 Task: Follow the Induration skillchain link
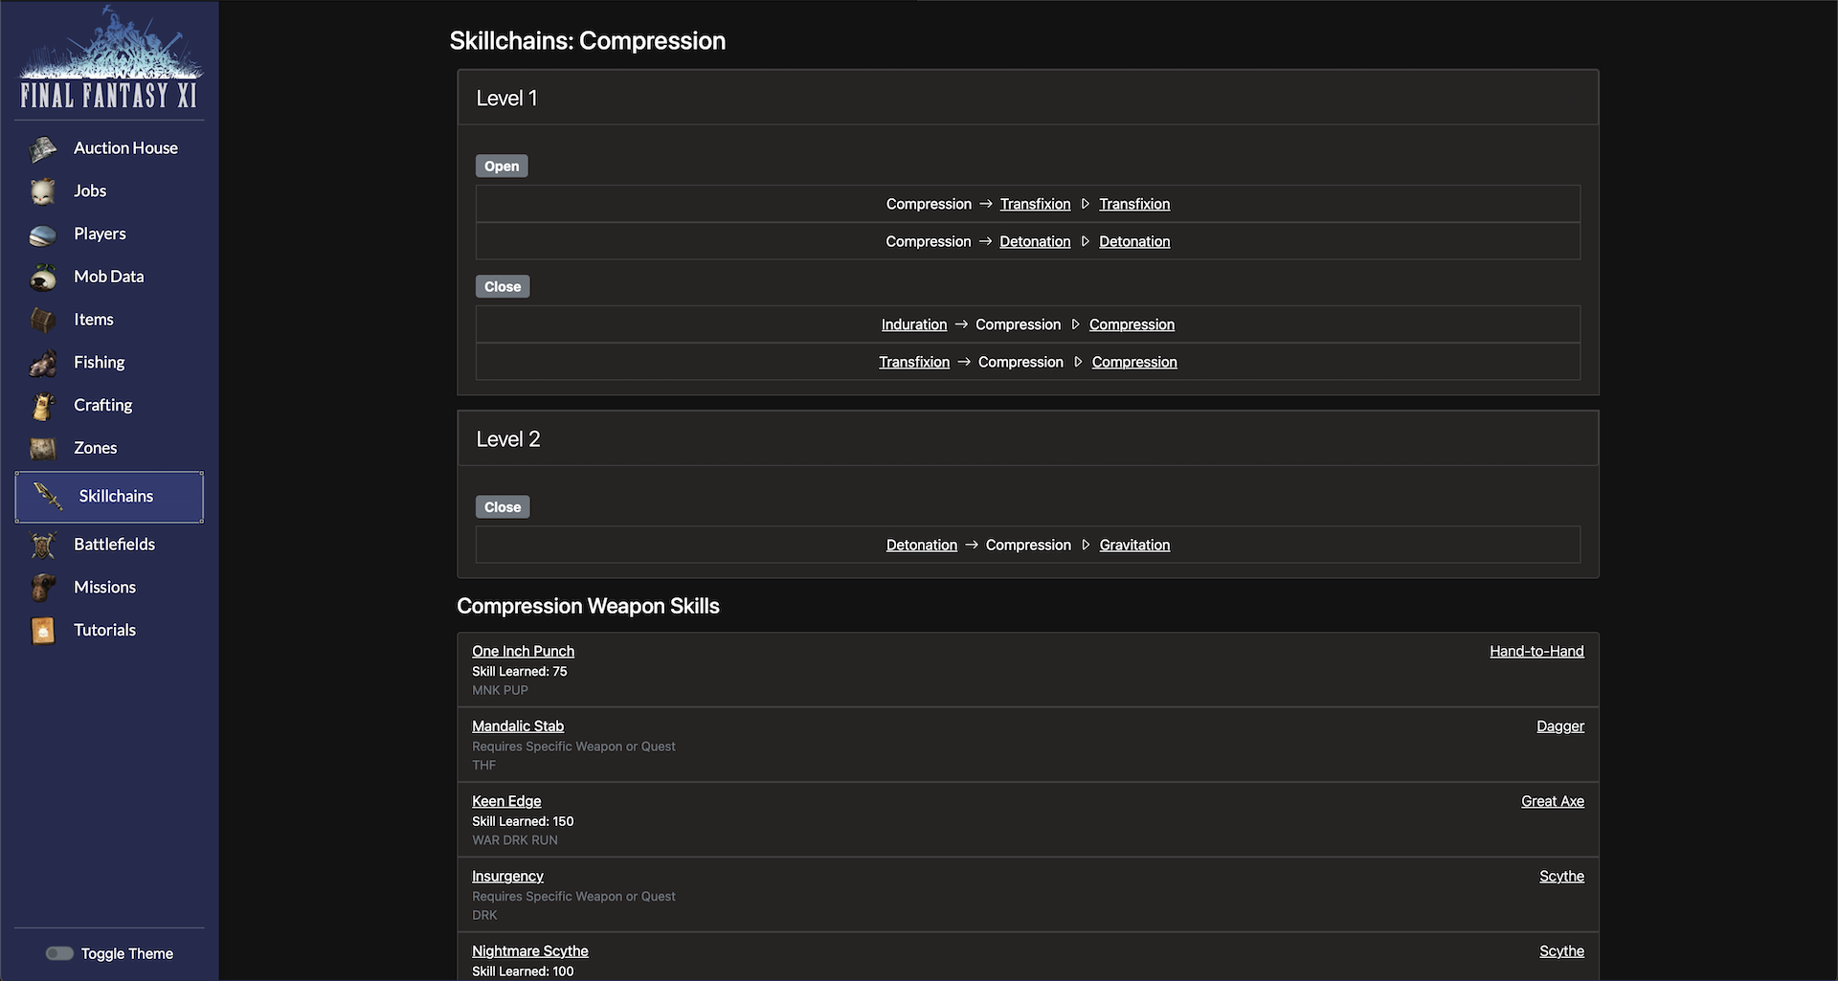[913, 324]
